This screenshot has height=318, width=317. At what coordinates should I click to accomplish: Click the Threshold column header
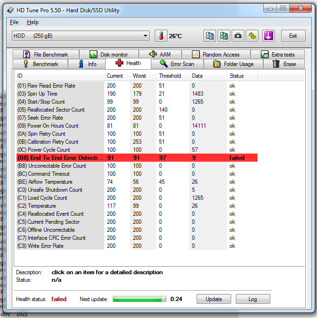(x=172, y=76)
